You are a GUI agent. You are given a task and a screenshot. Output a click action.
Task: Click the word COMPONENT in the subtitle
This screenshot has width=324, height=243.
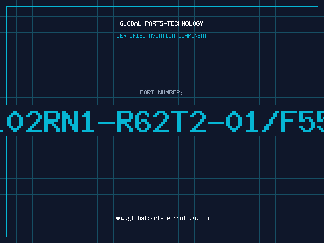pyautogui.click(x=192, y=36)
